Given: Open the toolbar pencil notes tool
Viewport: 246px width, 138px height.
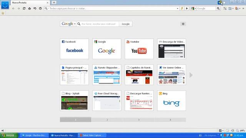Looking at the screenshot, I should tap(225, 8).
